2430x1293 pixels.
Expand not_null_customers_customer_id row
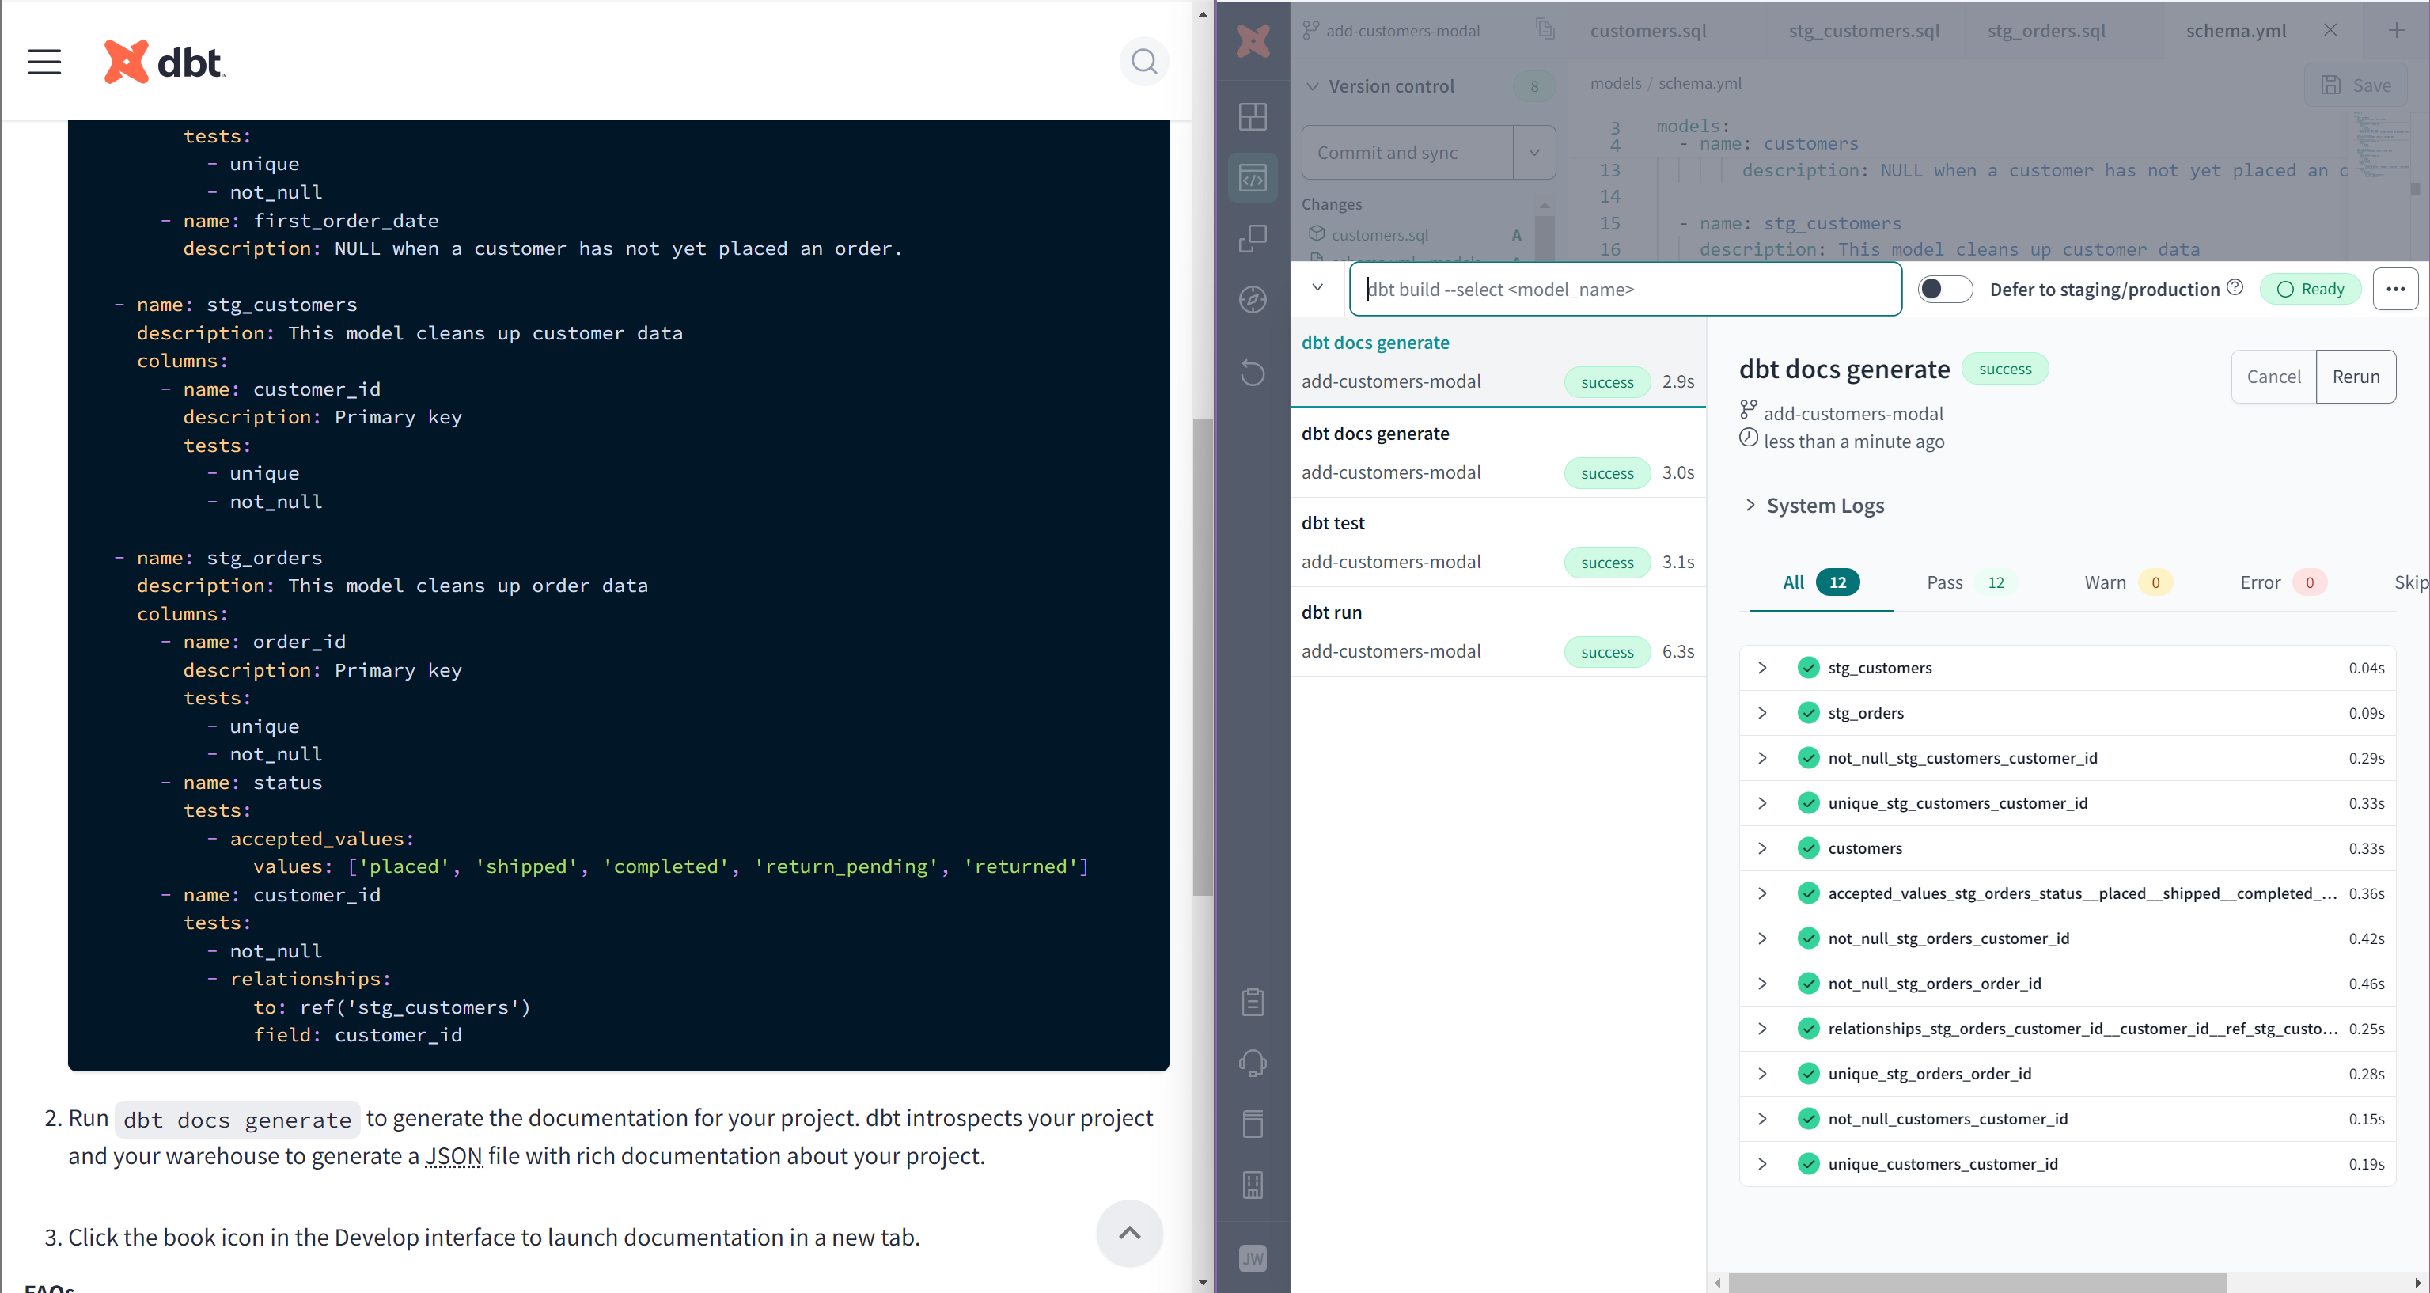1761,1119
